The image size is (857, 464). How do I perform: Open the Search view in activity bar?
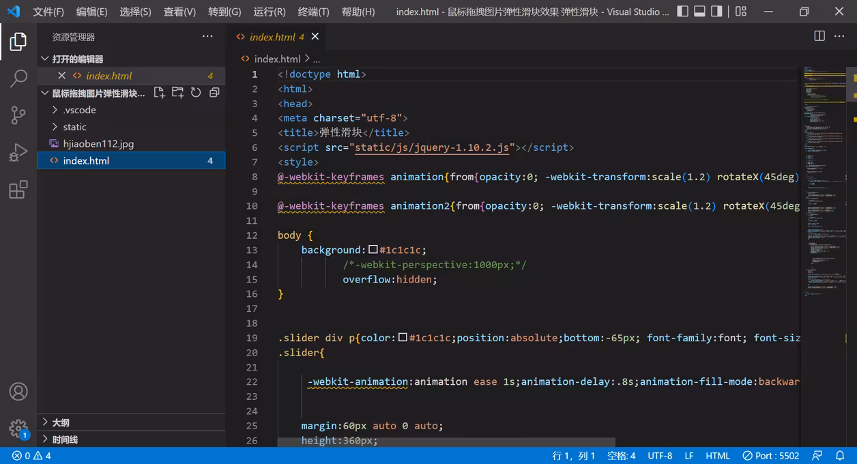[18, 78]
